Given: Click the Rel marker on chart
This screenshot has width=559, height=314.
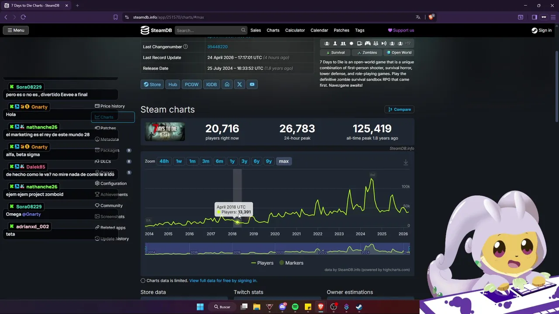Looking at the screenshot, I should click(x=373, y=175).
